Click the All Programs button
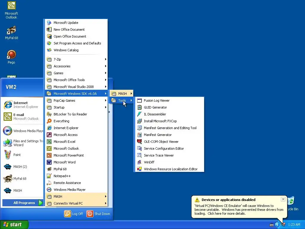This screenshot has height=229, width=305. (x=23, y=203)
